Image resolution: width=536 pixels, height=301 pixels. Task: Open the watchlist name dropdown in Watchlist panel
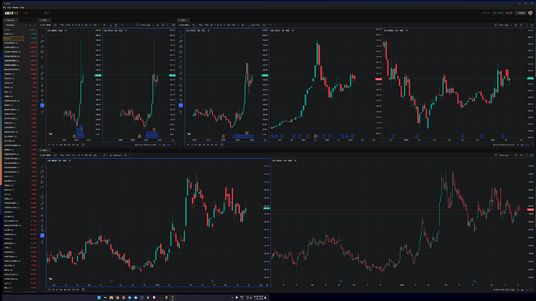(11, 25)
